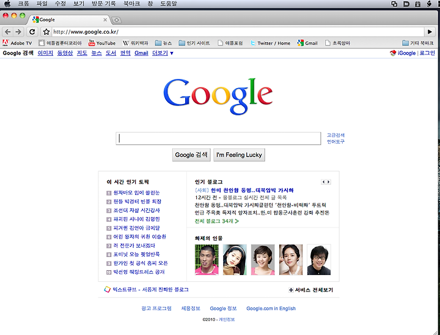Open the 북마크 menu
The width and height of the screenshot is (440, 335).
pos(131,4)
